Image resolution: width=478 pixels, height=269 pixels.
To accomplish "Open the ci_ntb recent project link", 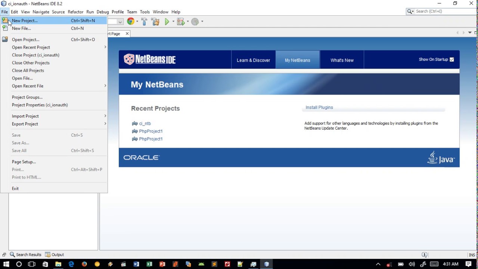I will point(145,123).
